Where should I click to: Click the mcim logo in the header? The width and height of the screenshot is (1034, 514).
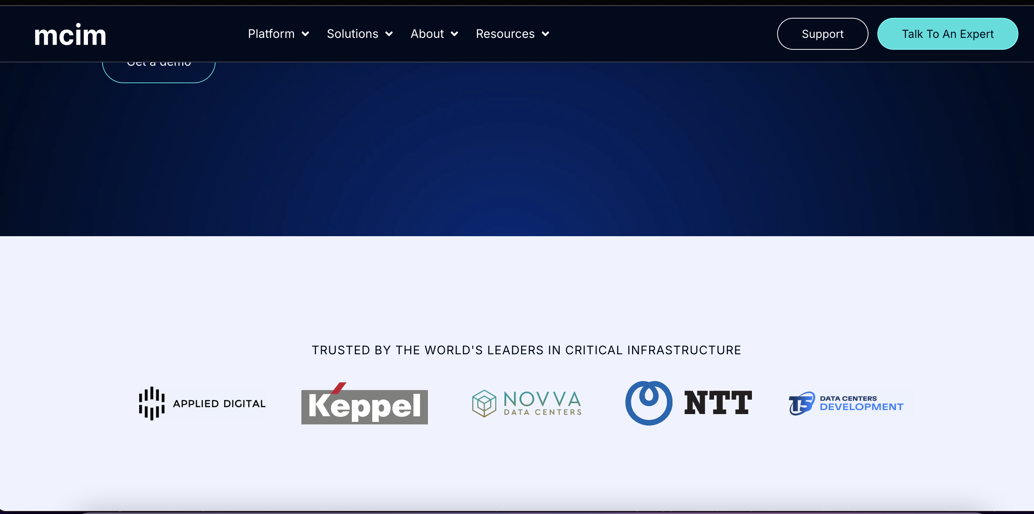click(70, 35)
